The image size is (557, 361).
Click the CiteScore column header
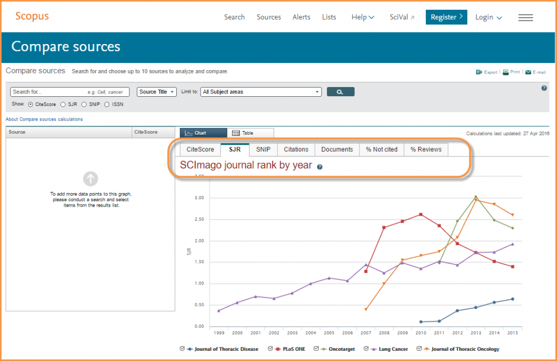click(153, 132)
